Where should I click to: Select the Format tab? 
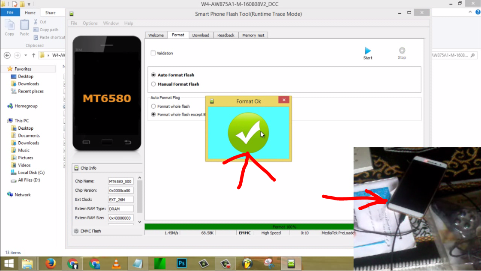point(178,35)
